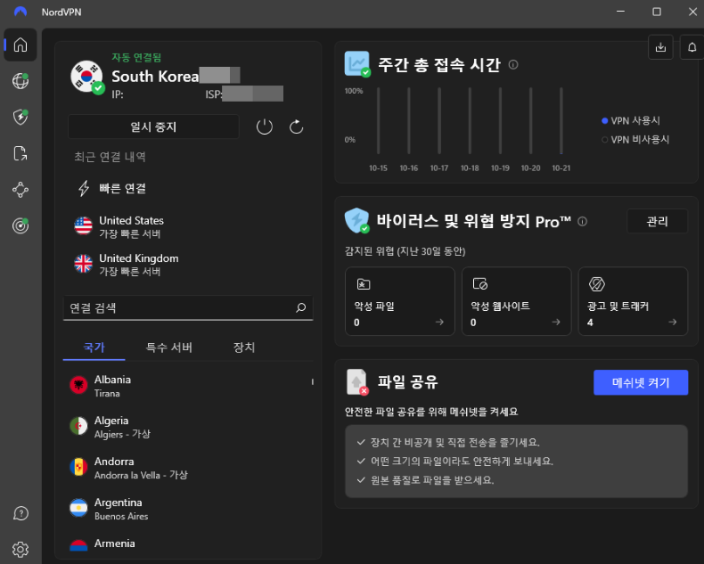Switch to the 특수 서버 tab

(x=168, y=347)
